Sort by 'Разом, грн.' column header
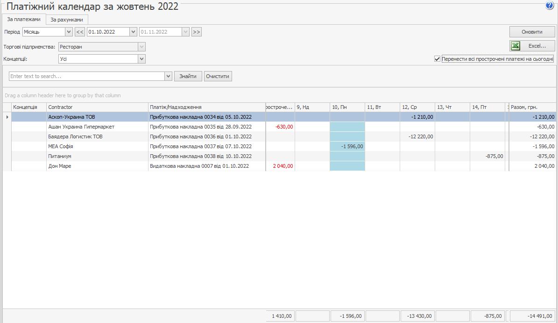 click(531, 107)
